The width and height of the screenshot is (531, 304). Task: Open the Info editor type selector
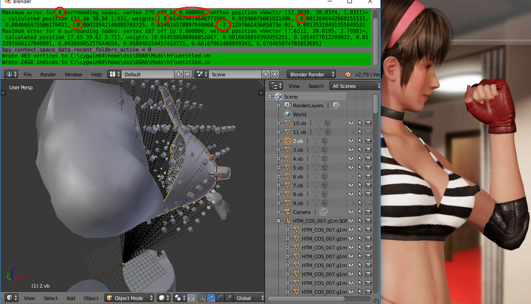[11, 74]
